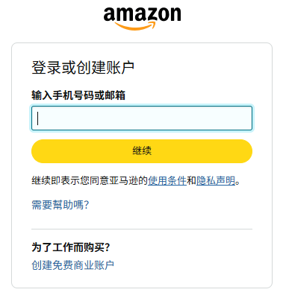Focus the phone number or email field
This screenshot has width=286, height=304.
(142, 118)
